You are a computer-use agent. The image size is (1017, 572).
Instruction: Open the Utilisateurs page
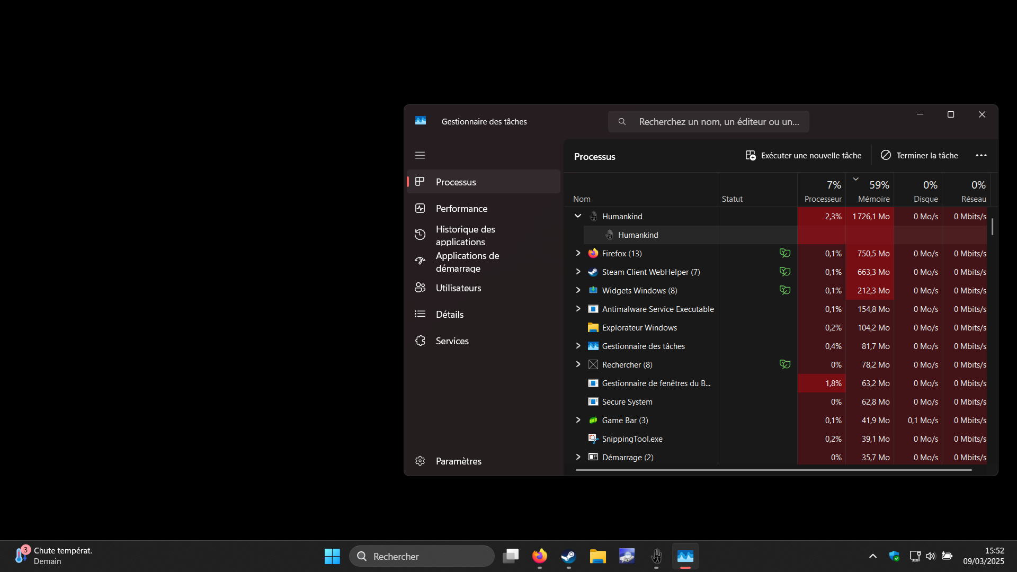[458, 288]
